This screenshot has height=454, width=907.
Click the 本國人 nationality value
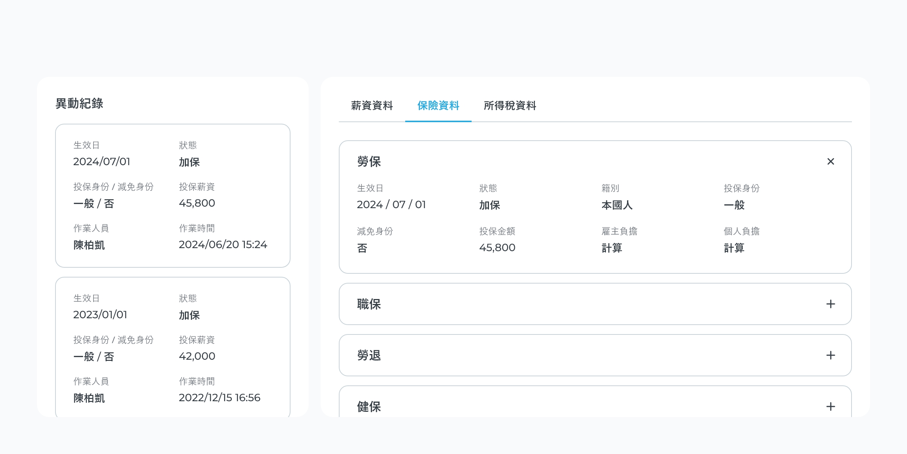(617, 205)
